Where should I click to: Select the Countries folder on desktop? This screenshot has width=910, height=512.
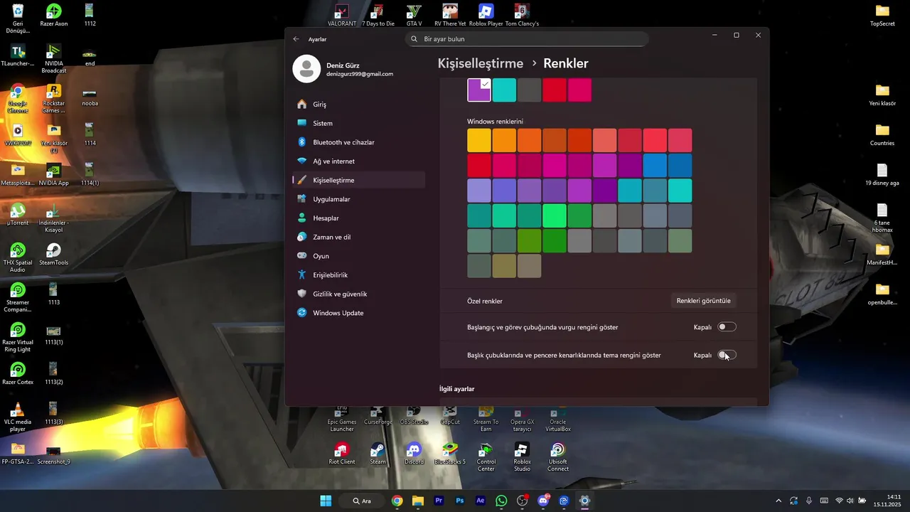click(x=882, y=134)
